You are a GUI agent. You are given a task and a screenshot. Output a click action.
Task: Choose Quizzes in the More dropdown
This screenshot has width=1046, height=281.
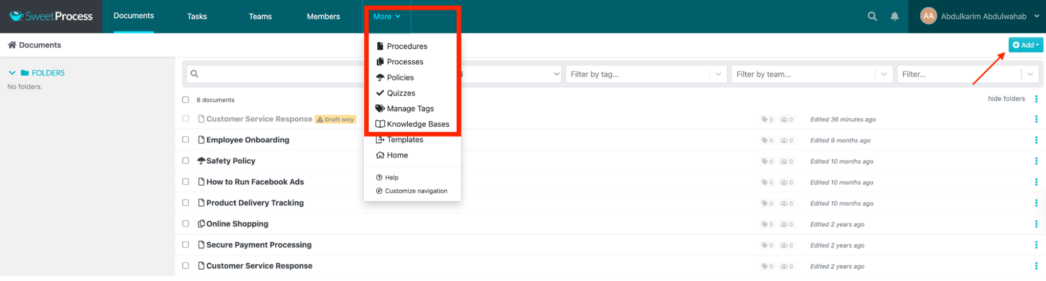(401, 93)
